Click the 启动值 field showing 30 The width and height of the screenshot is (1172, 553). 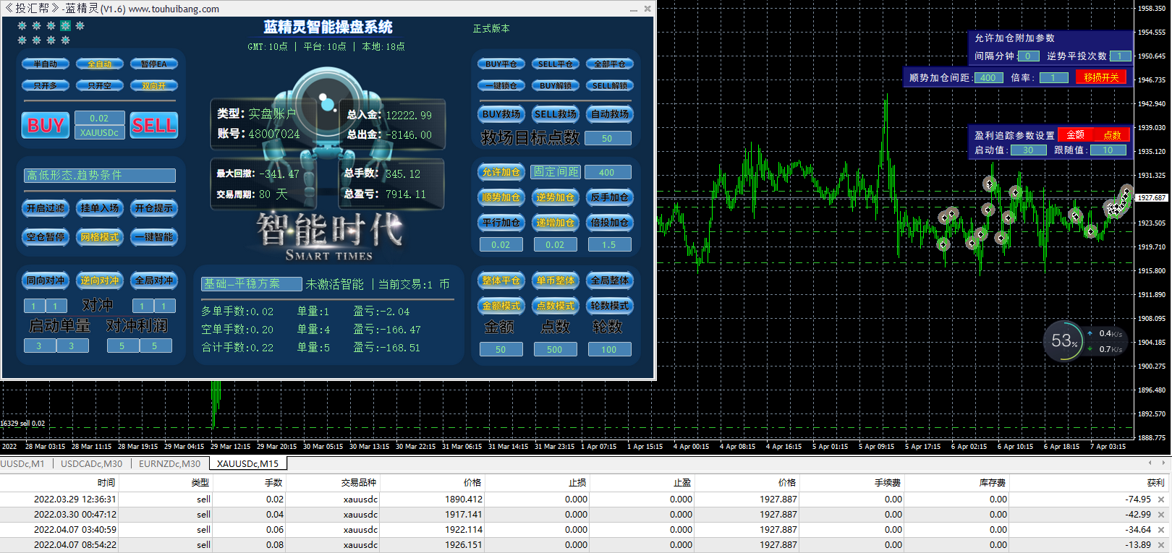(1028, 150)
